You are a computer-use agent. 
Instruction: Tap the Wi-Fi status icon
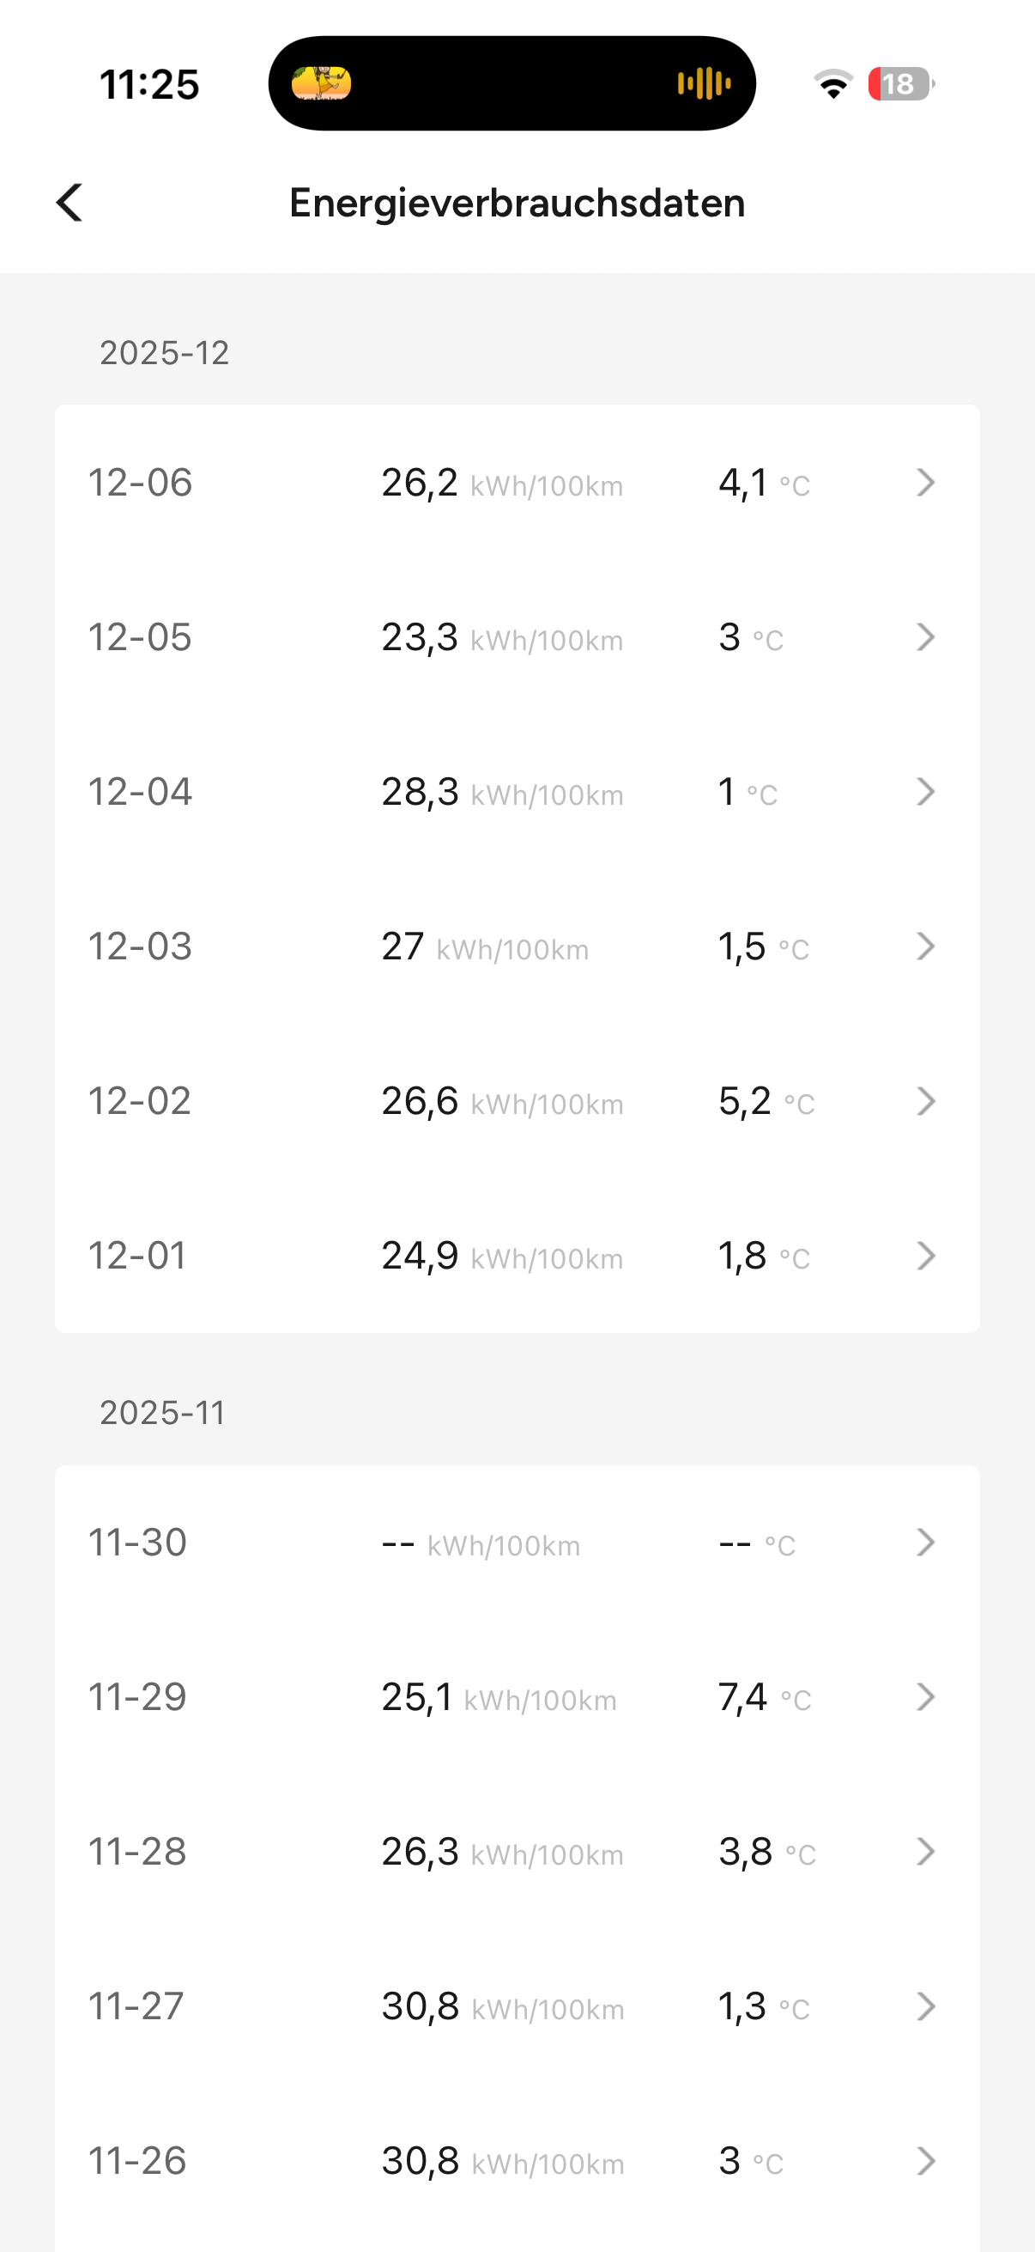833,84
